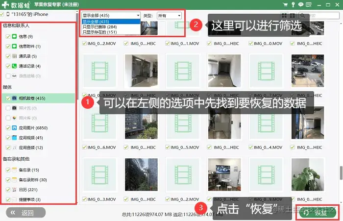Click the file name IMG_0...4.MOV

point(268,147)
